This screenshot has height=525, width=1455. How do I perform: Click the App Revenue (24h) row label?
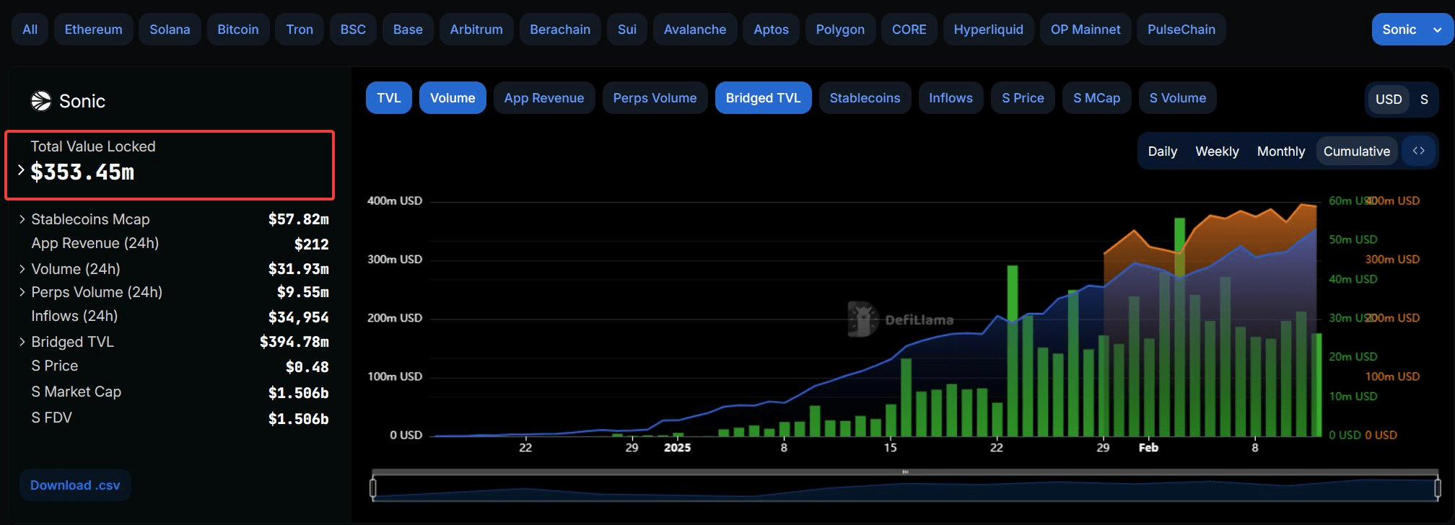click(x=95, y=243)
